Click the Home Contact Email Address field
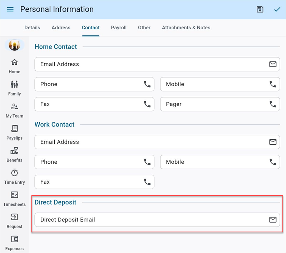 pyautogui.click(x=150, y=64)
